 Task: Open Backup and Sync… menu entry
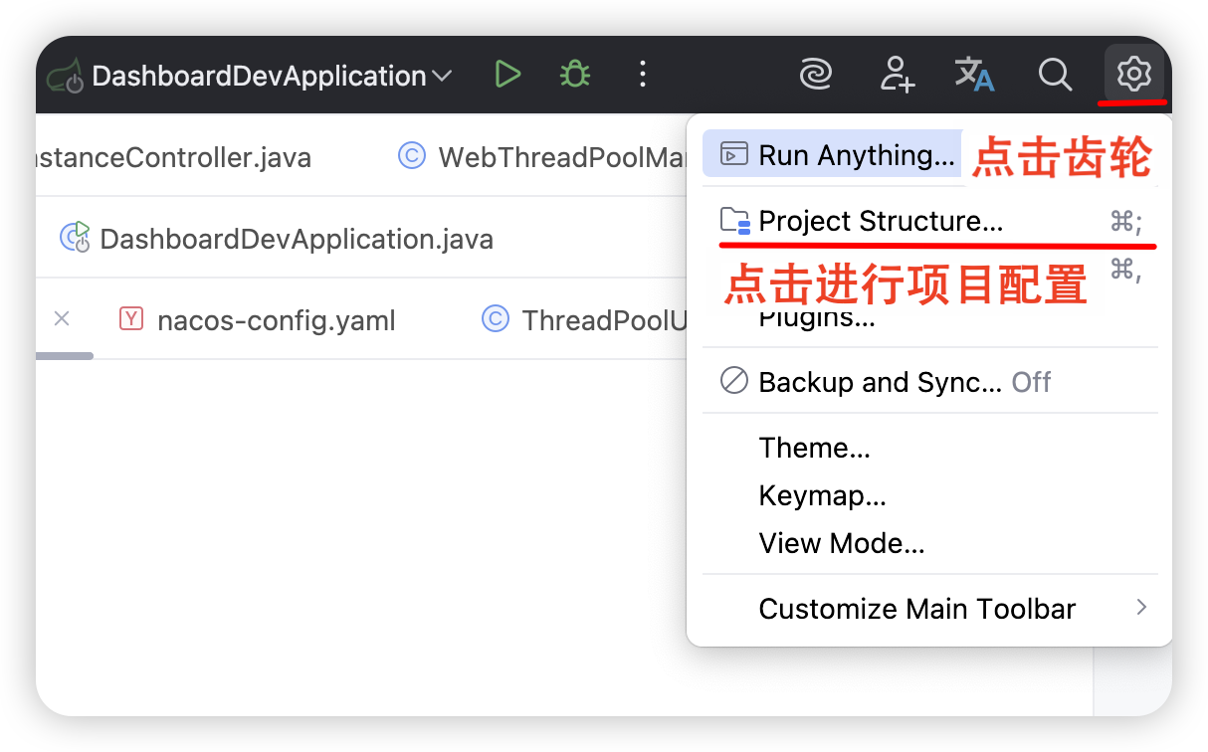click(930, 382)
